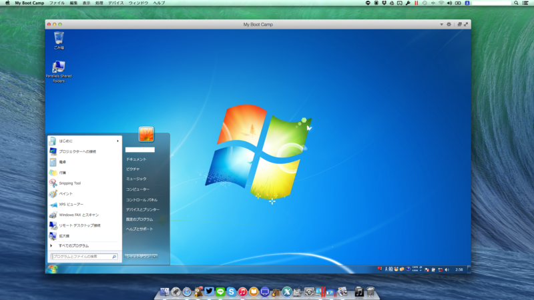Open the Wi-Fi menu bar icon

pyautogui.click(x=441, y=3)
